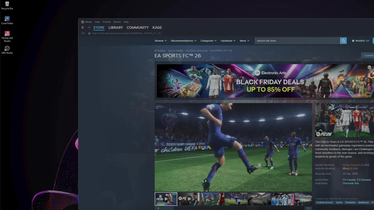The width and height of the screenshot is (374, 210).
Task: Click the release date 25 Sep, 2025
Action: click(x=350, y=174)
